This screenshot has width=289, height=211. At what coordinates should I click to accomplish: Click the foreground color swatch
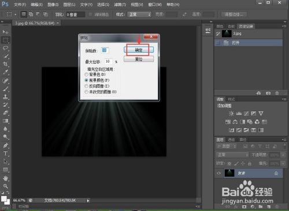(x=4, y=198)
